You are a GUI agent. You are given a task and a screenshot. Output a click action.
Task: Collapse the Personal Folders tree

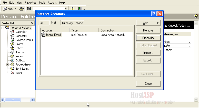(3, 28)
